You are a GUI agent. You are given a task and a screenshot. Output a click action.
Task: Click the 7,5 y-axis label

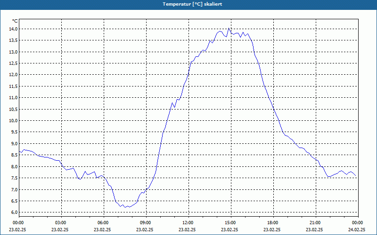click(x=15, y=178)
